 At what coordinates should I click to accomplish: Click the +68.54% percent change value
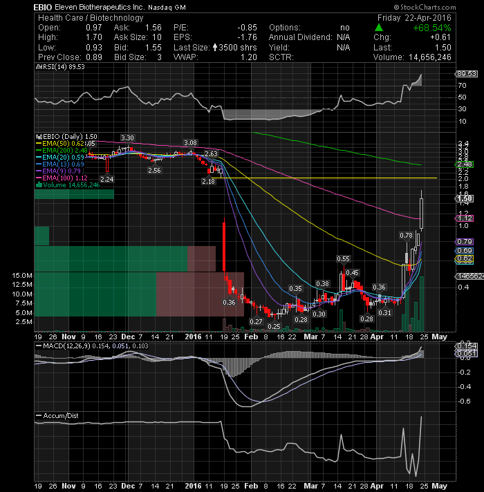coord(432,28)
